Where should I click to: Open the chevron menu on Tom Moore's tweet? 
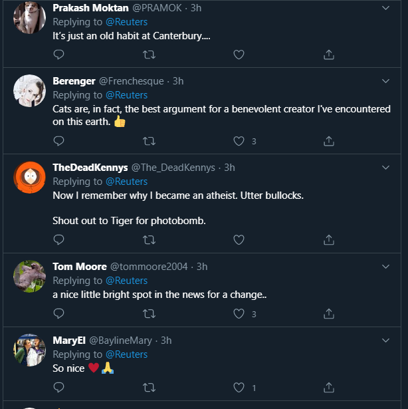[386, 266]
